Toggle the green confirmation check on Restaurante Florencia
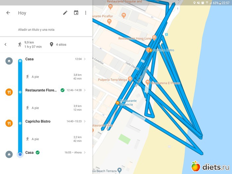 [x=62, y=90]
